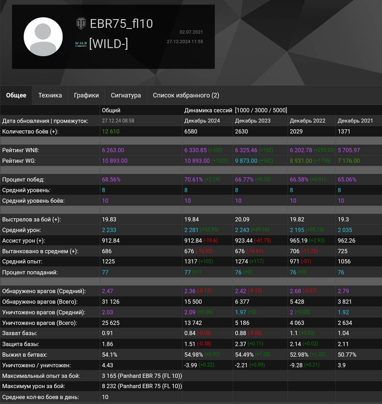Select the Сигнатура tab

(x=126, y=95)
